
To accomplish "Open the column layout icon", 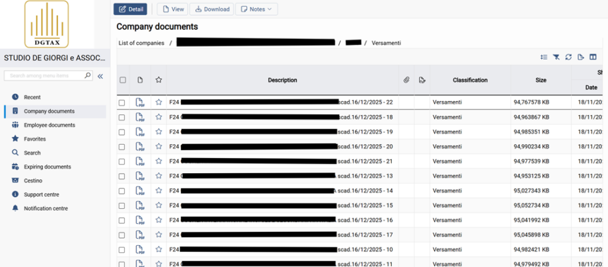I will (x=593, y=57).
